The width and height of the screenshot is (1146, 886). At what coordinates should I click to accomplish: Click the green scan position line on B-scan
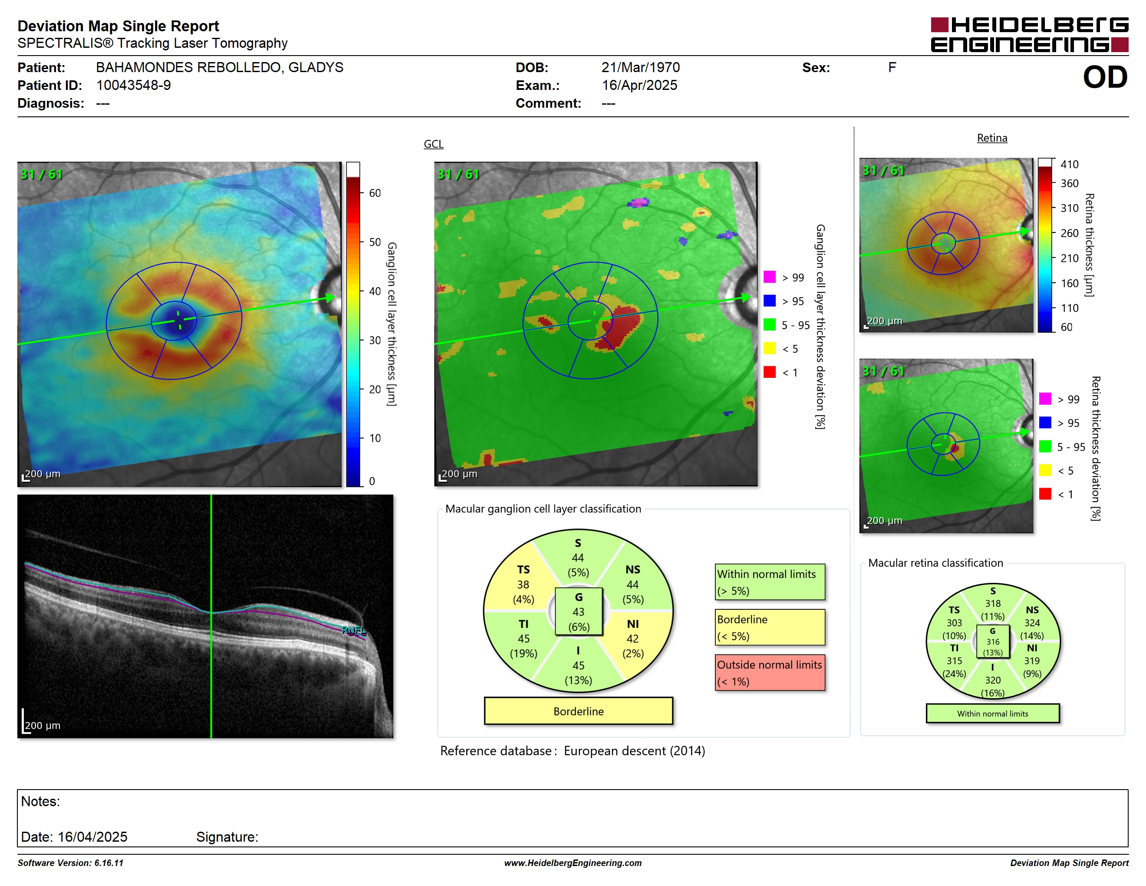(211, 616)
